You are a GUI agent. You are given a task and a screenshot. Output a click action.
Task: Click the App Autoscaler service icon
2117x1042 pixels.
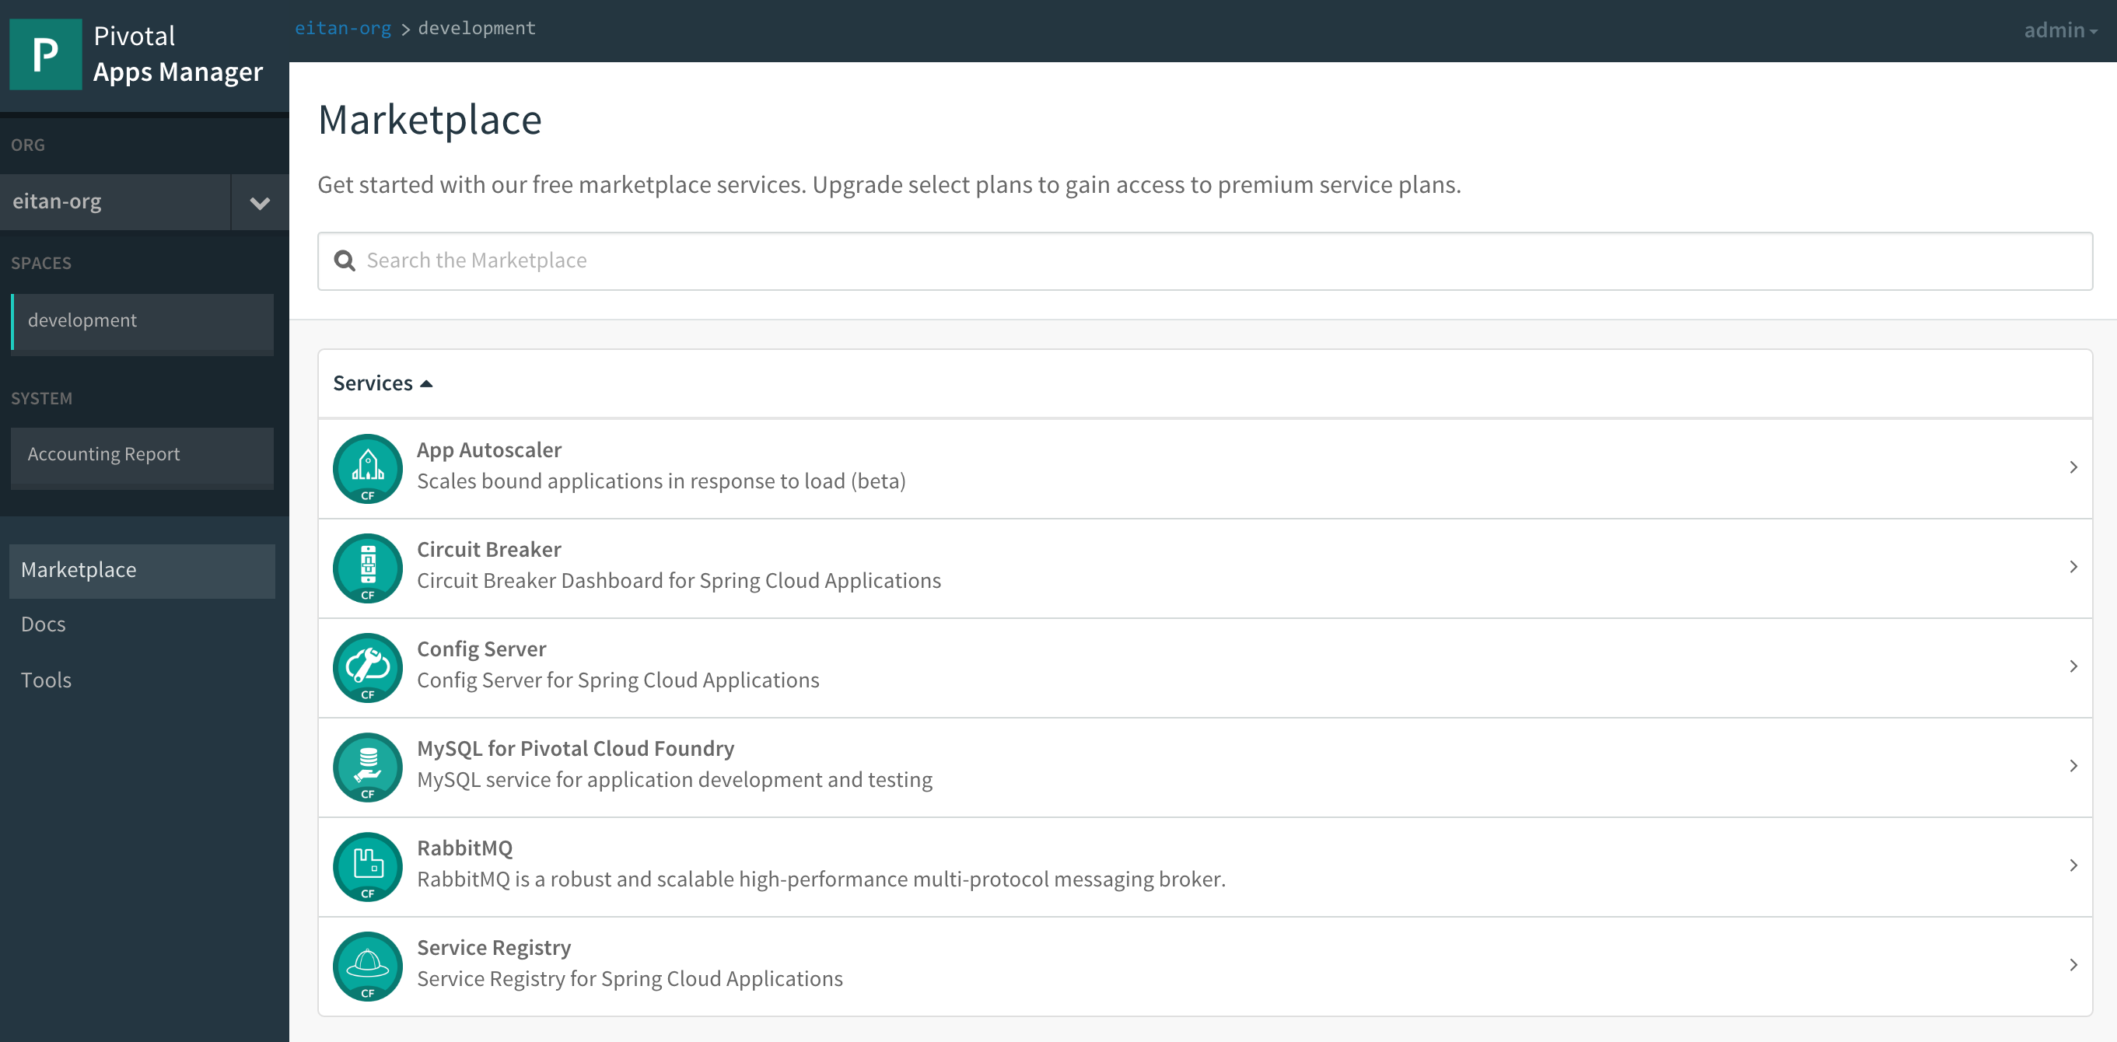point(367,468)
